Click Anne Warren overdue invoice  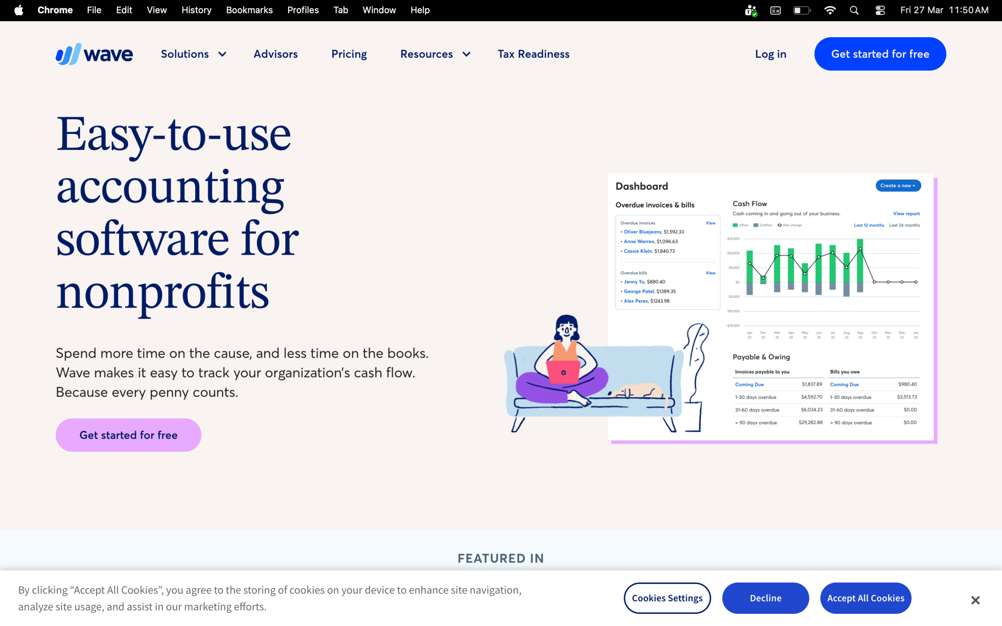click(639, 241)
